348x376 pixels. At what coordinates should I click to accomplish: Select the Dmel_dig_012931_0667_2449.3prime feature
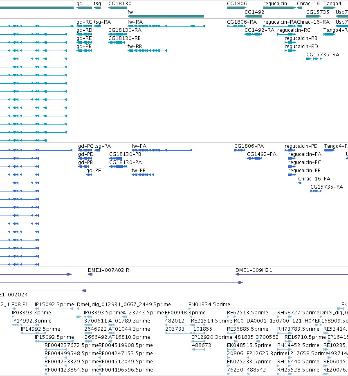tap(78, 309)
